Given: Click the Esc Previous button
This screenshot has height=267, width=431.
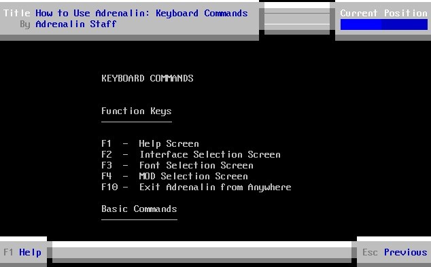Looking at the screenshot, I should click(394, 252).
